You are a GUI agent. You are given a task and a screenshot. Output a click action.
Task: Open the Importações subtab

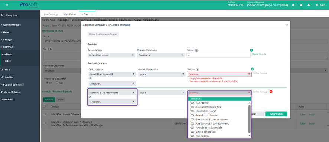[x=63, y=20]
